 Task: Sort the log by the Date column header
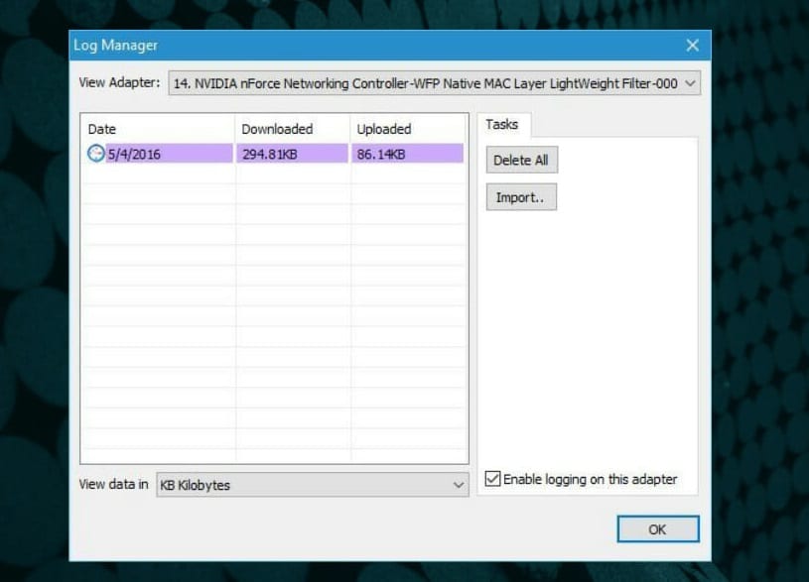(x=157, y=129)
